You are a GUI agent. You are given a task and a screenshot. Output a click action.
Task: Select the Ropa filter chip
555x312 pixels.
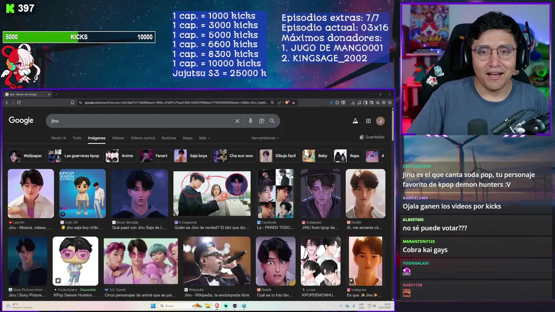(348, 156)
